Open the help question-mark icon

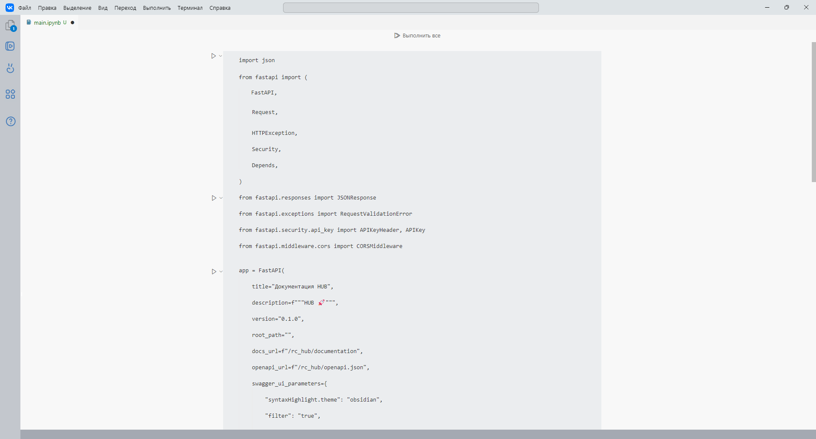10,121
